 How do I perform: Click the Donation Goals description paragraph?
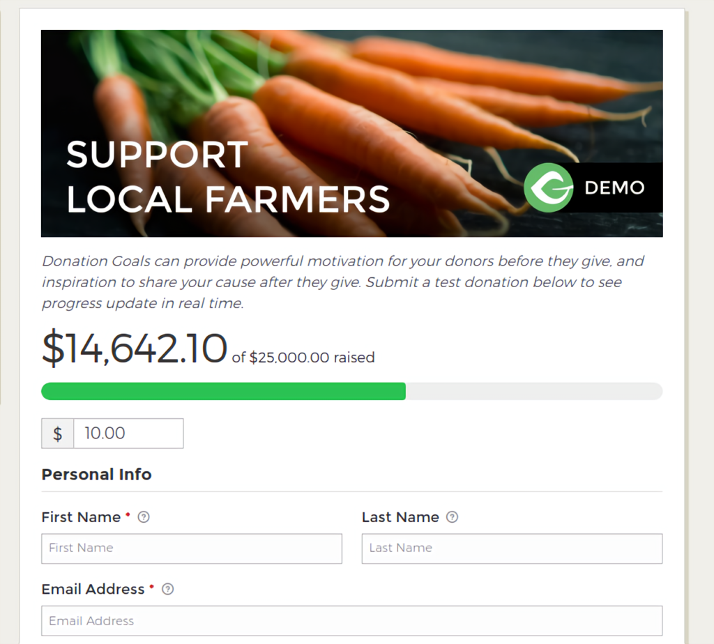[343, 282]
